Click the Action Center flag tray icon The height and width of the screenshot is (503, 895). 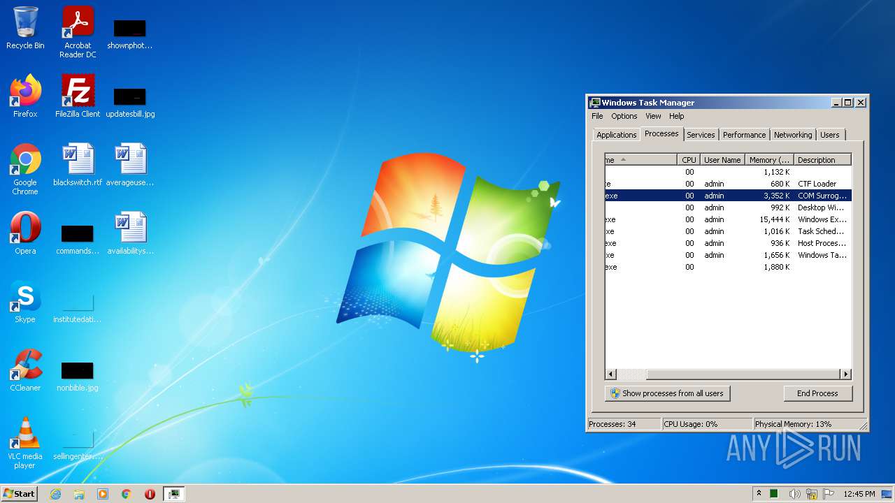point(829,494)
